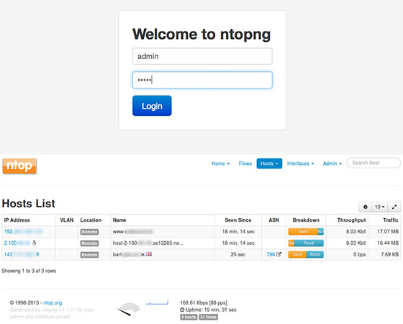
Task: Click the host name starting with www.
Action: (133, 231)
